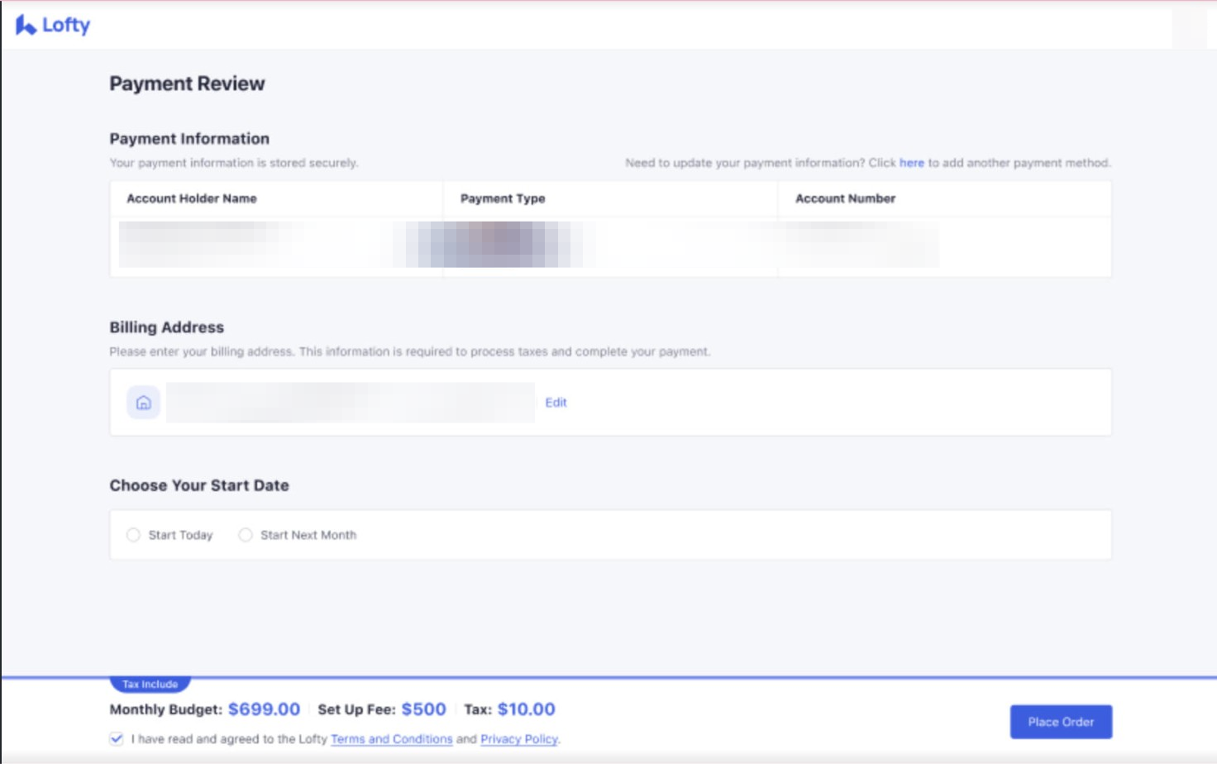The width and height of the screenshot is (1217, 764).
Task: Click the blurred payment type value
Action: pyautogui.click(x=494, y=245)
